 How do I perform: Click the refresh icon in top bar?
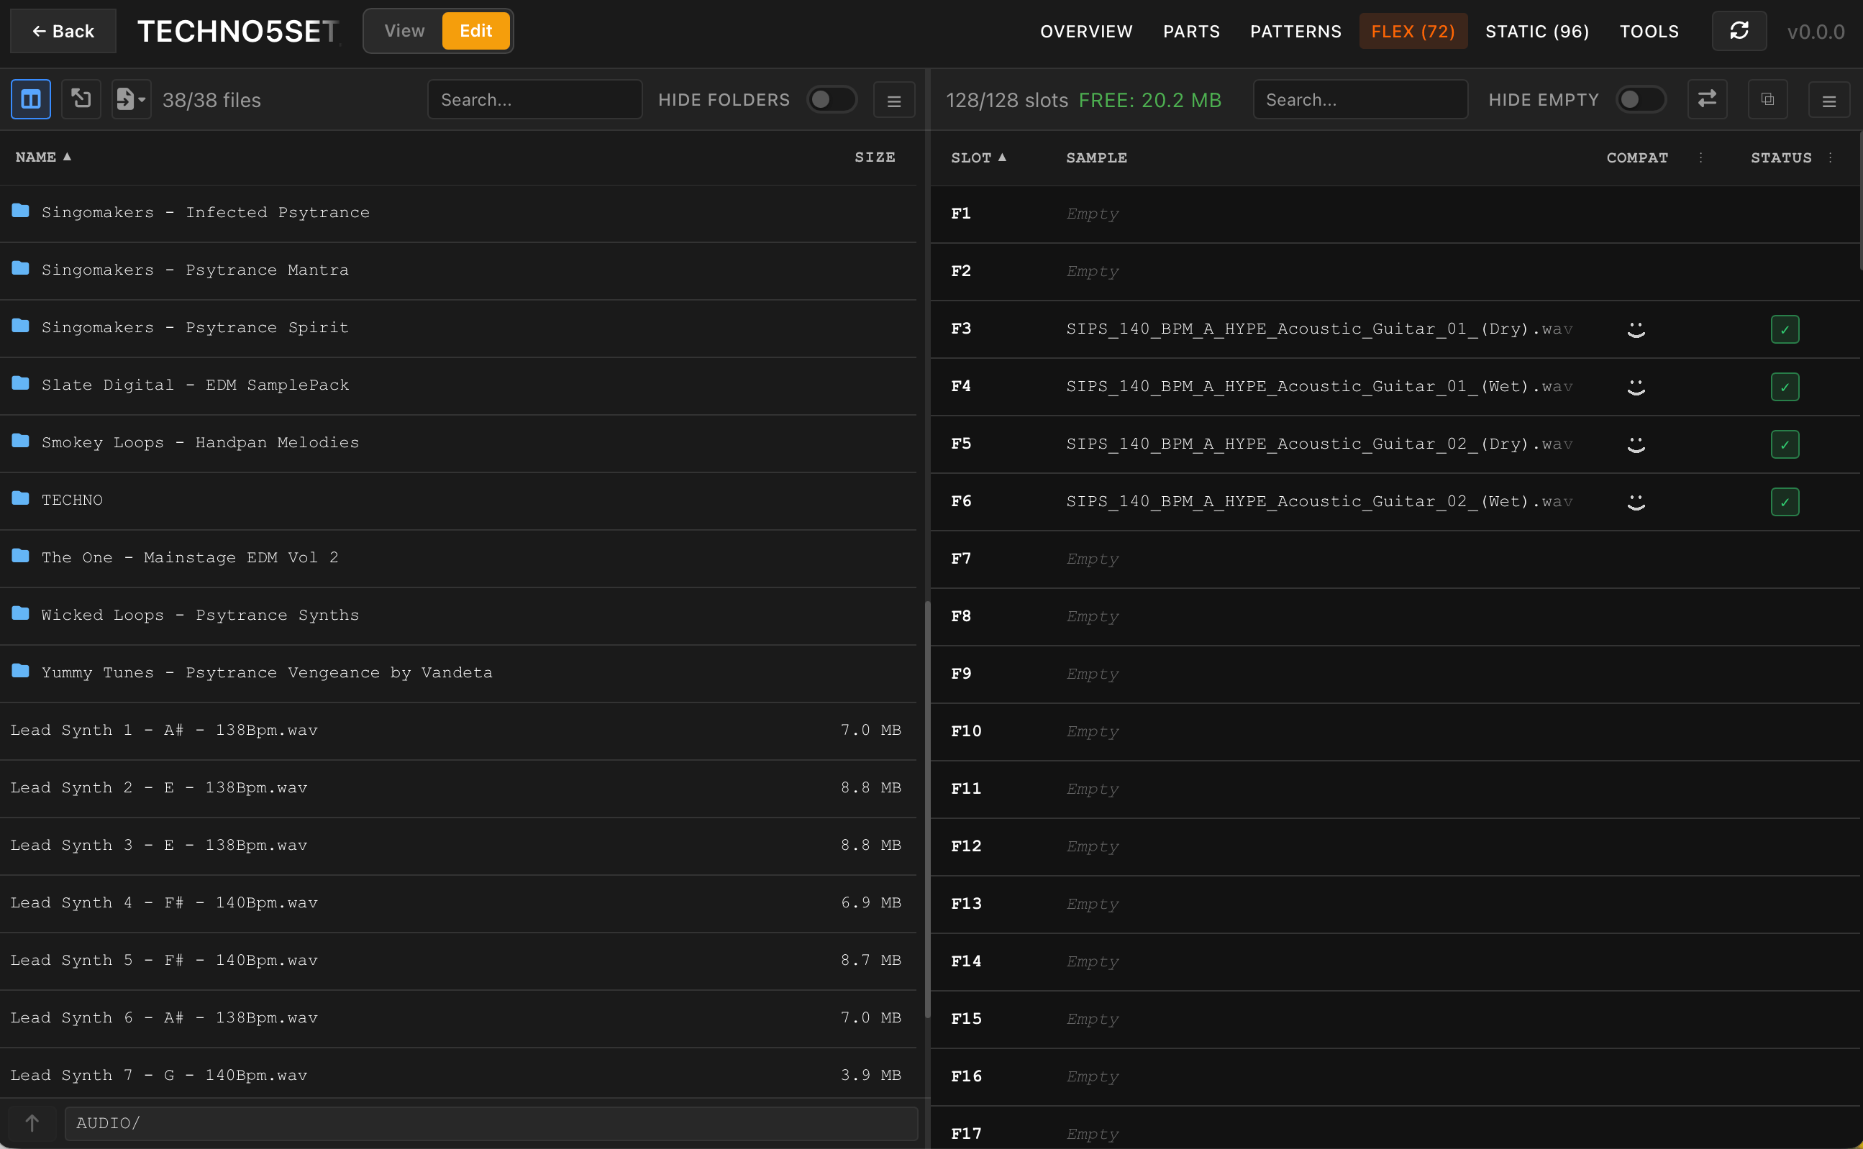click(x=1739, y=30)
